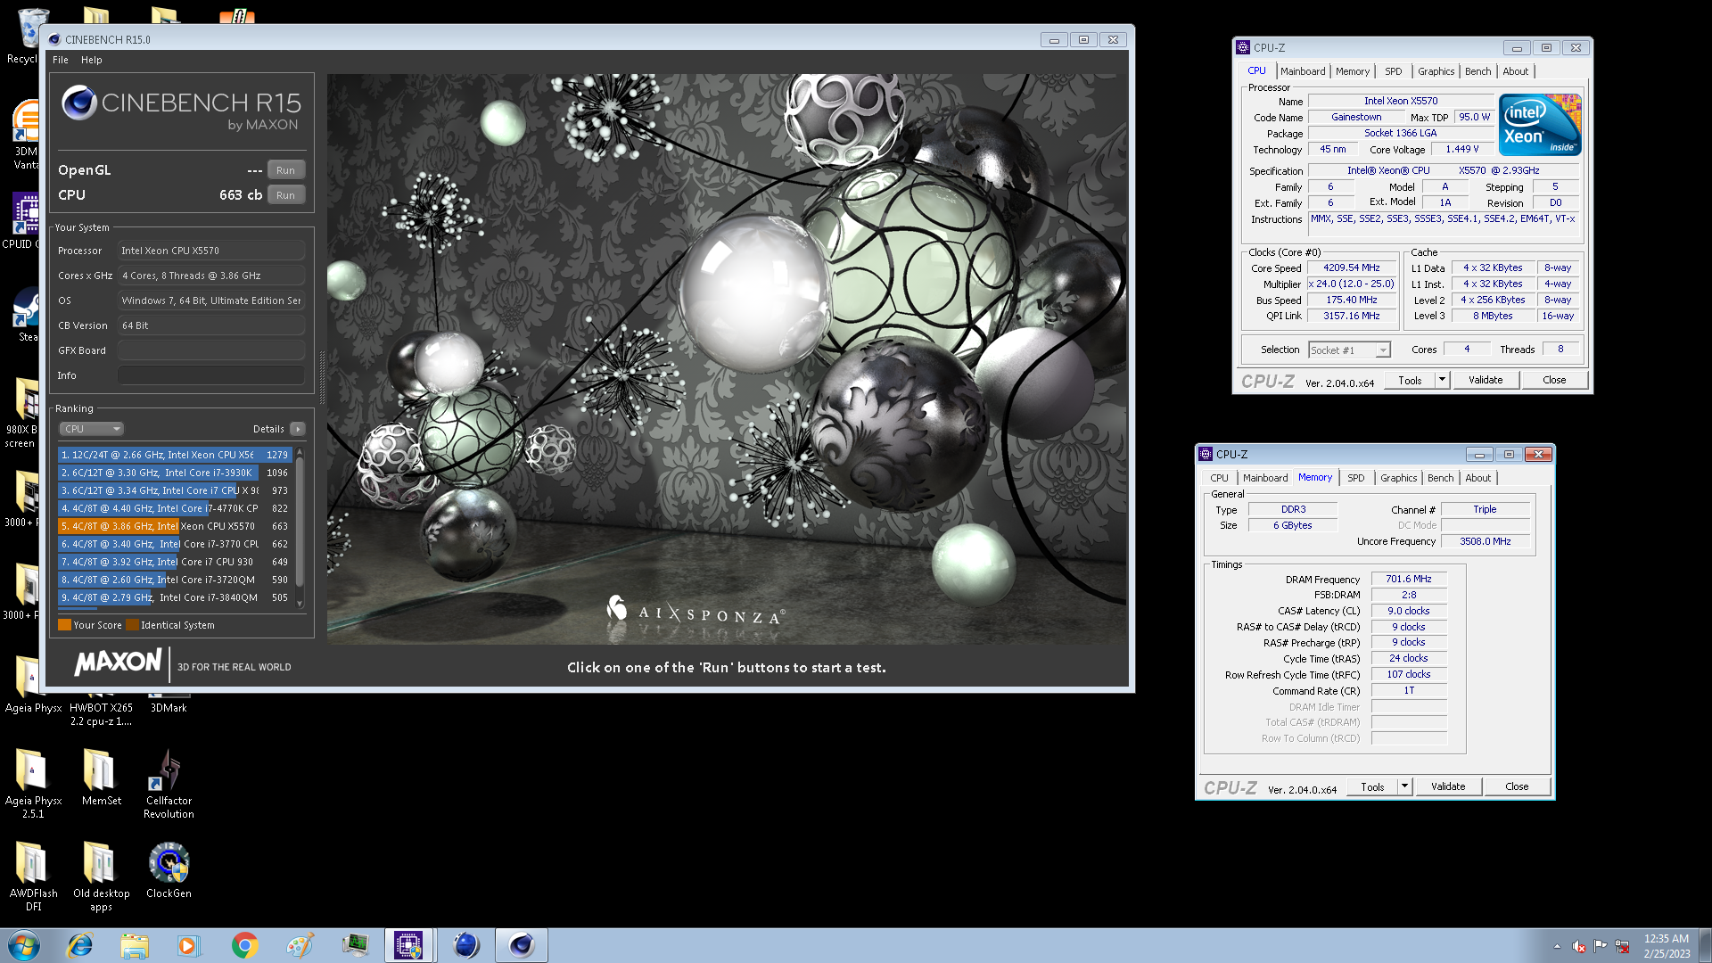Switch to Mainboard tab in lower CPU-Z
The width and height of the screenshot is (1712, 963).
(x=1265, y=478)
